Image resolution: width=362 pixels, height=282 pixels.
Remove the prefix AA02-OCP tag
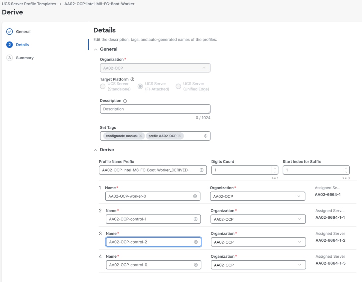[x=180, y=136]
